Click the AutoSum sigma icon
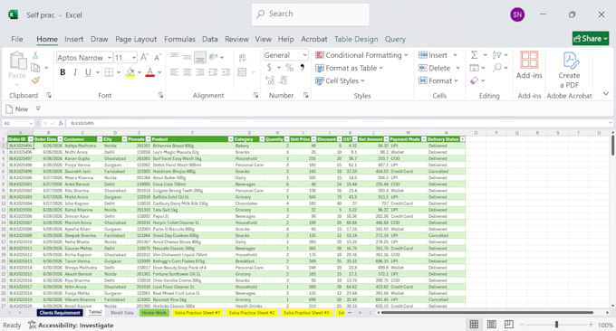The height and width of the screenshot is (331, 616). pyautogui.click(x=474, y=55)
